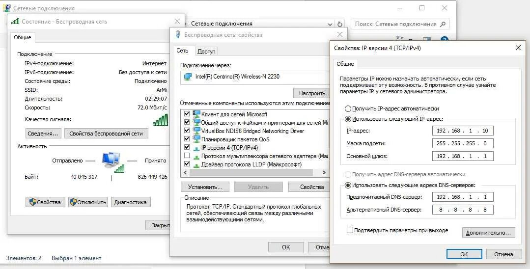530x269 pixels.
Task: Click the Отключить button
Action: [x=88, y=202]
